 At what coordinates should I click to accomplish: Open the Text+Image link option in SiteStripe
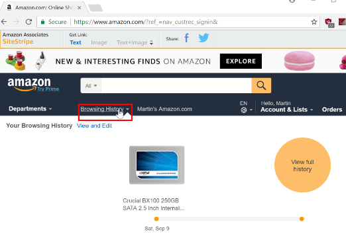pyautogui.click(x=135, y=42)
